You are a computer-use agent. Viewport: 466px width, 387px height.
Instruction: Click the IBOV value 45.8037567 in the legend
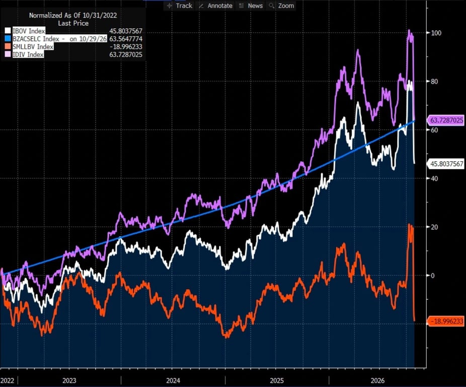point(126,31)
